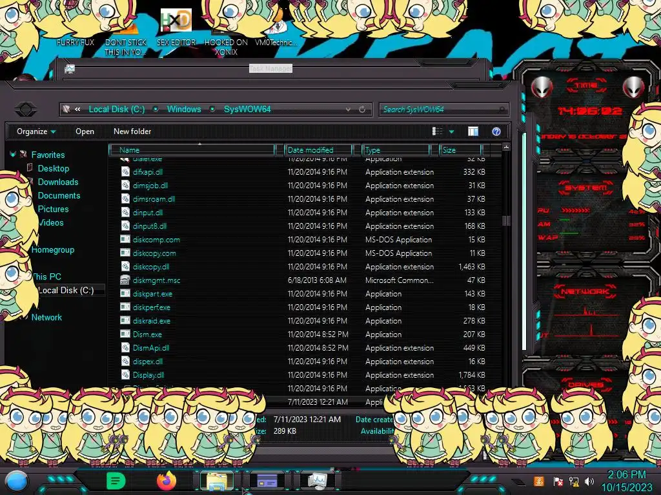Select DismApi.dll file name
Viewport: 661px width, 495px height.
150,347
